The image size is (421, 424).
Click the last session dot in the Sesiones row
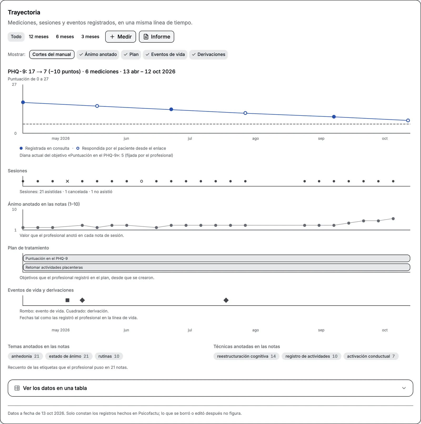[x=393, y=181]
